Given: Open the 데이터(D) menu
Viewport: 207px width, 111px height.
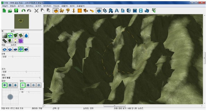Looking at the screenshot, I should click(x=47, y=6).
